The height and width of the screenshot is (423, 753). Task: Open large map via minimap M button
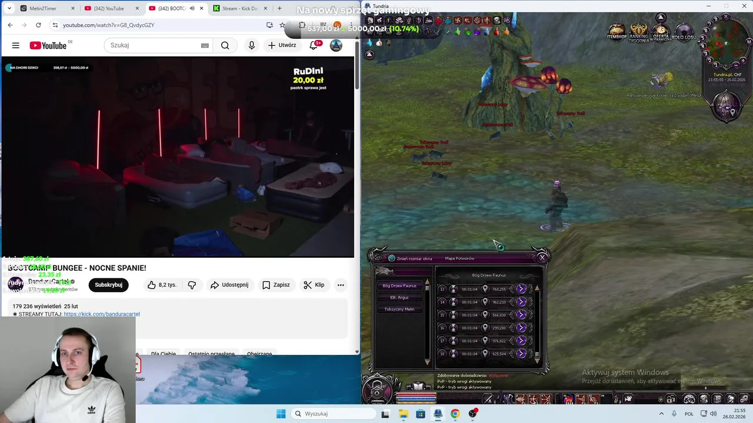749,42
